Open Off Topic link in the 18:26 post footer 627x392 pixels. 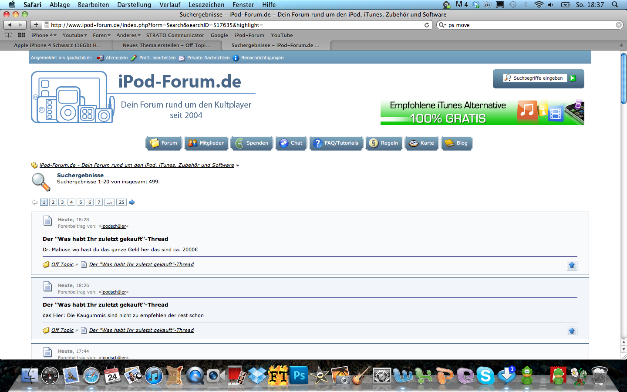click(x=62, y=330)
